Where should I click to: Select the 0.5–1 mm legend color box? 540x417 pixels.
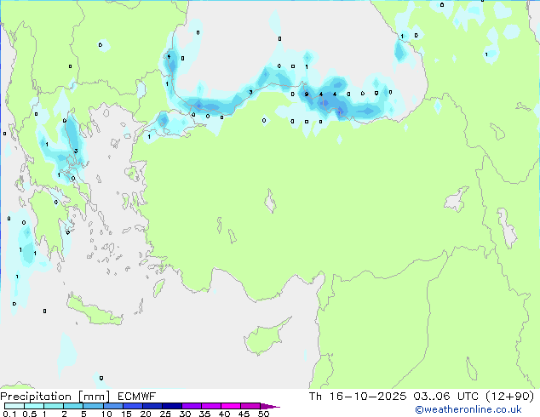pyautogui.click(x=34, y=406)
